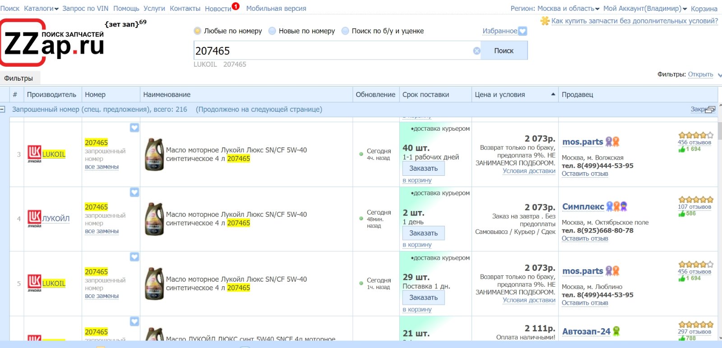Add row 3 LUKOIL item to favorites
The image size is (722, 348).
pos(134,128)
